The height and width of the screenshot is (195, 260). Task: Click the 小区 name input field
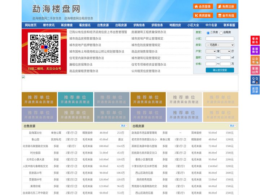click(220, 39)
